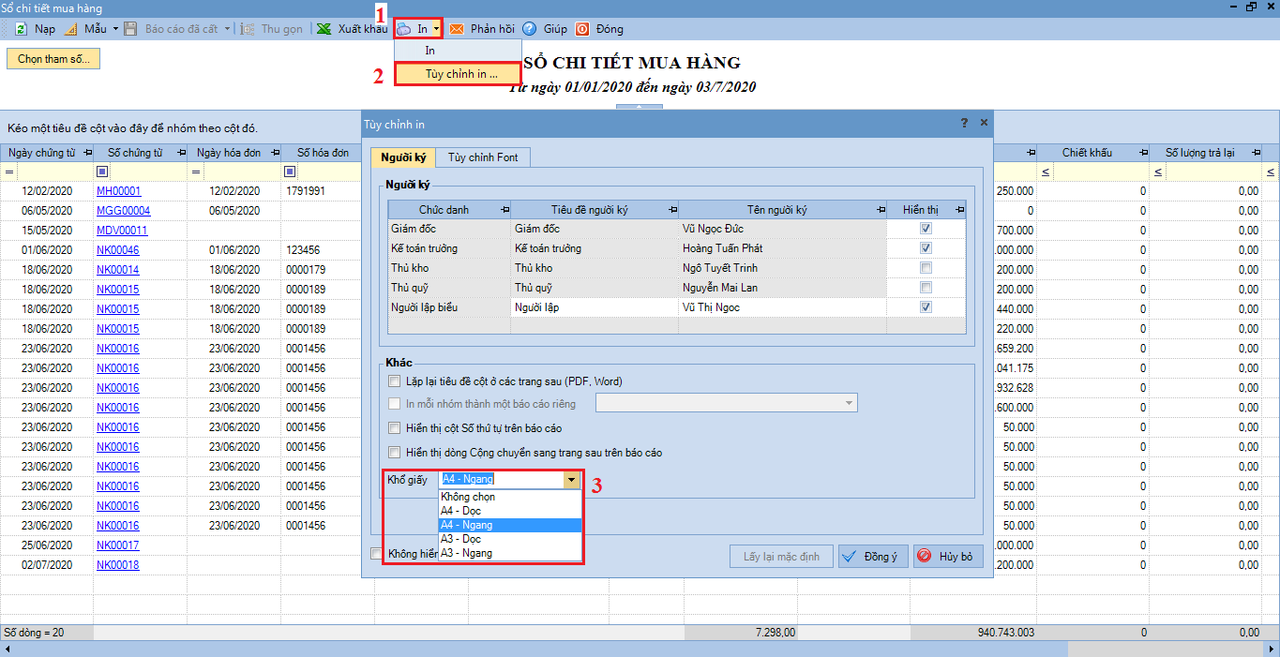Select A4 - Dọc paper size
Viewport: 1280px width, 657px height.
coord(511,511)
